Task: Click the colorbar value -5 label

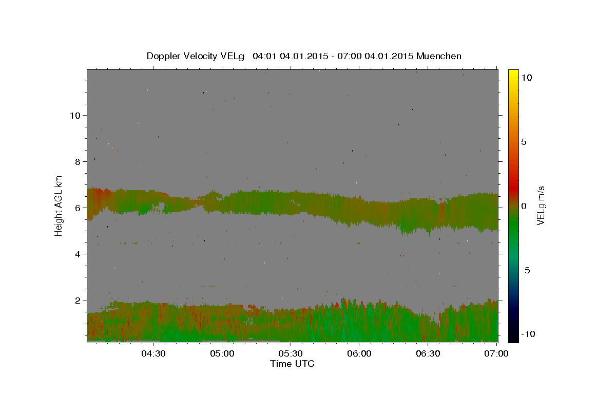Action: [x=526, y=270]
